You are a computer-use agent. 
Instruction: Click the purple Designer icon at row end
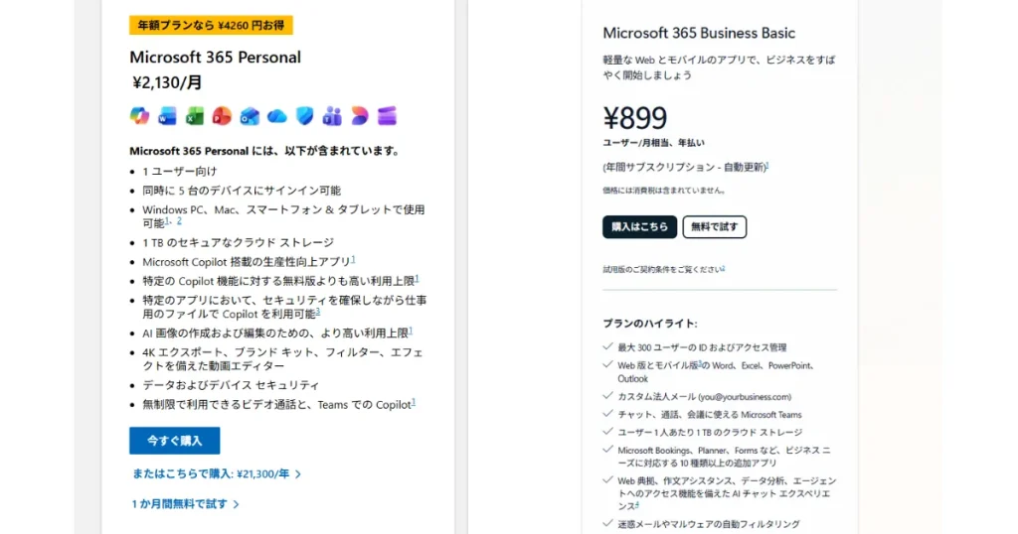[x=387, y=116]
